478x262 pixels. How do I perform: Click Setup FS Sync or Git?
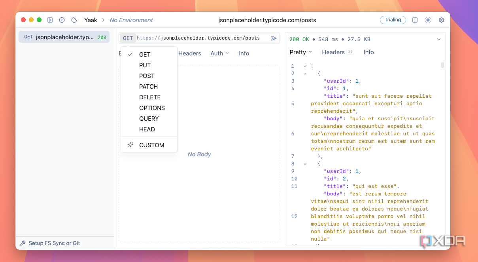click(54, 243)
